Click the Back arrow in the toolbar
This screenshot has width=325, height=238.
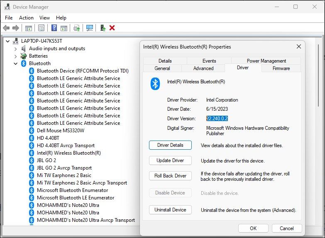[x=6, y=28]
